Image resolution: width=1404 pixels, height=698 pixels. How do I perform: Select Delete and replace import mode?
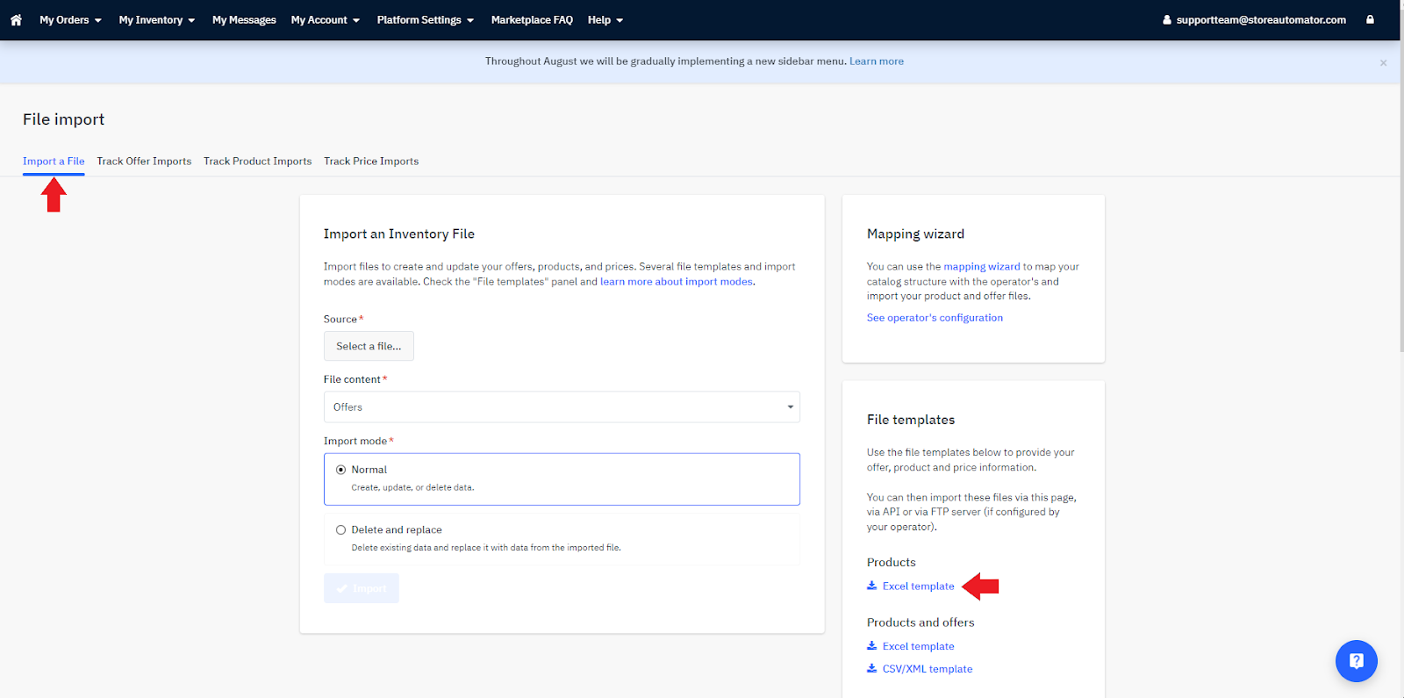click(x=340, y=530)
